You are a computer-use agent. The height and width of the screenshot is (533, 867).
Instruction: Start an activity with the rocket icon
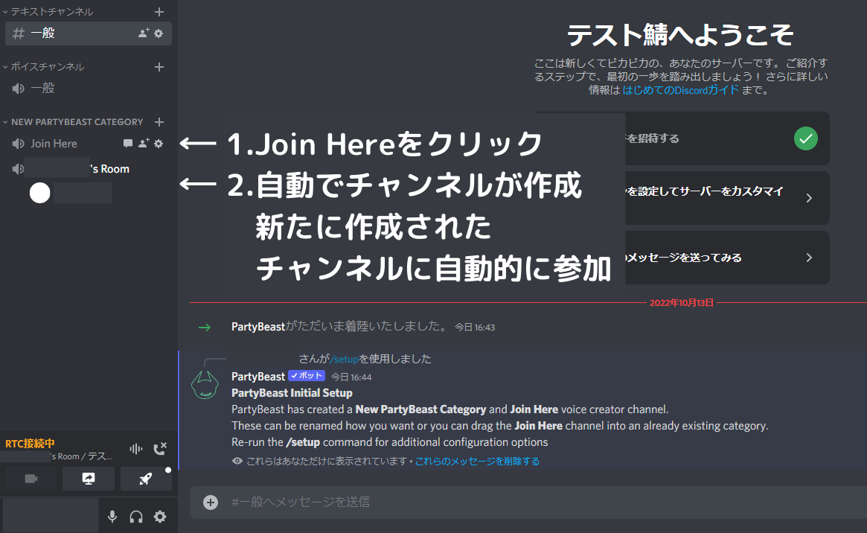point(145,479)
